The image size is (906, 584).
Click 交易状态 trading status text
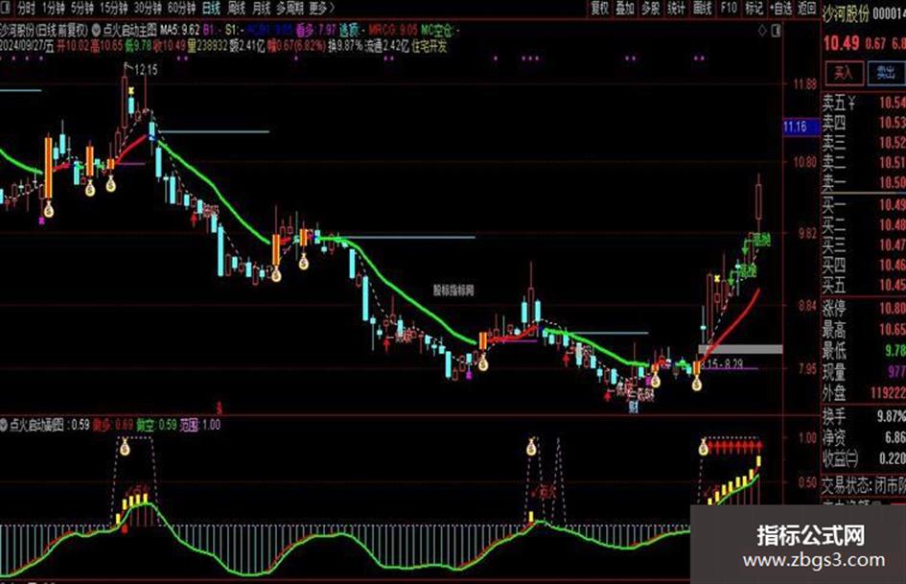(x=864, y=484)
